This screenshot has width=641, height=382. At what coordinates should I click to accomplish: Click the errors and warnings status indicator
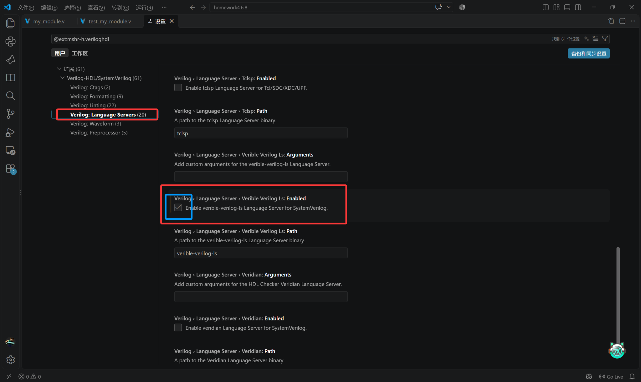30,376
